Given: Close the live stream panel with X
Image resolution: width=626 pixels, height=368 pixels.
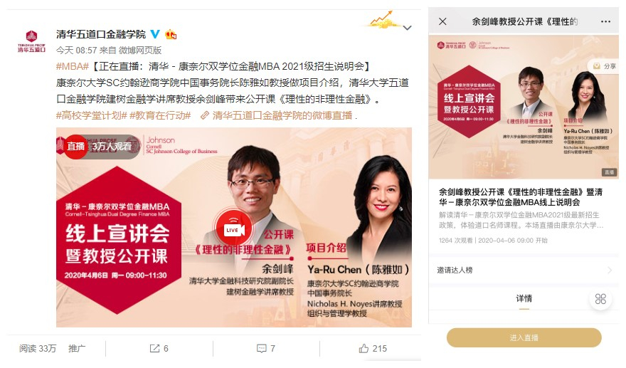Looking at the screenshot, I should point(442,21).
